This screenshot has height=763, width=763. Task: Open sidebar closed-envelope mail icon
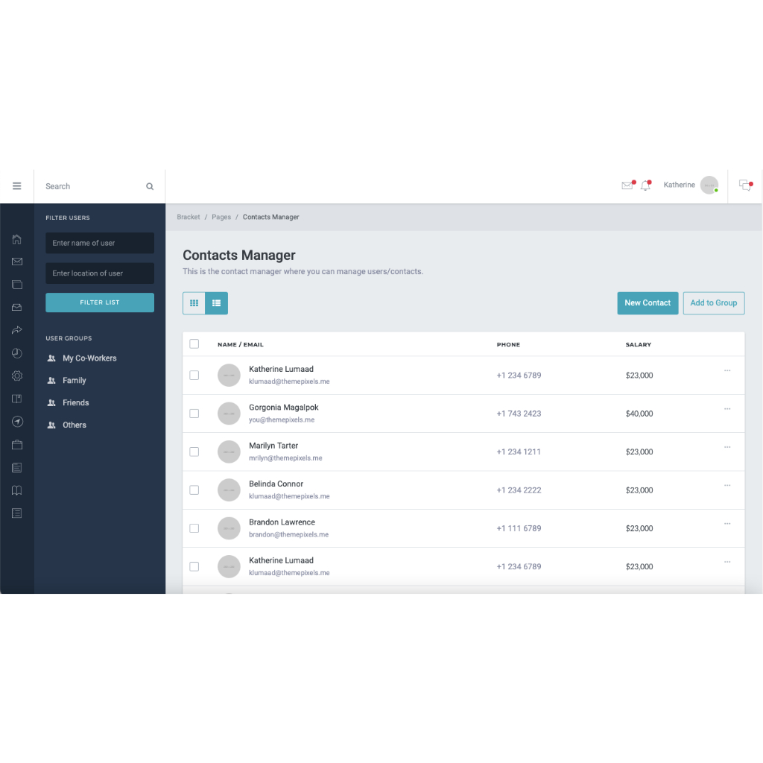17,262
